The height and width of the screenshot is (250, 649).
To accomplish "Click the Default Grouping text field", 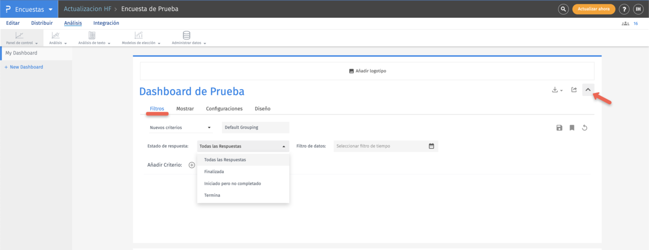I will tap(255, 128).
